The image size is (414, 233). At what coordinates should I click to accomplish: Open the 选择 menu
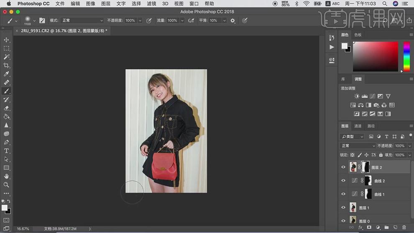pyautogui.click(x=136, y=4)
